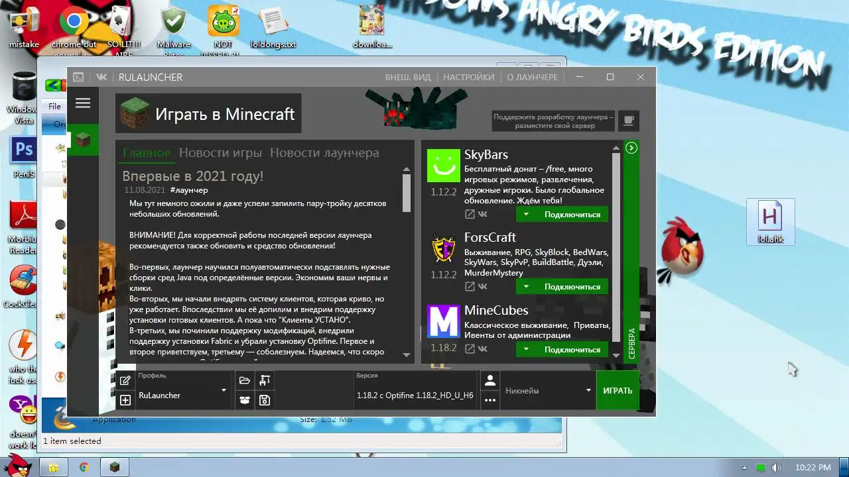This screenshot has height=477, width=849.
Task: Click Подключиться for ForsCraft server
Action: coord(572,286)
